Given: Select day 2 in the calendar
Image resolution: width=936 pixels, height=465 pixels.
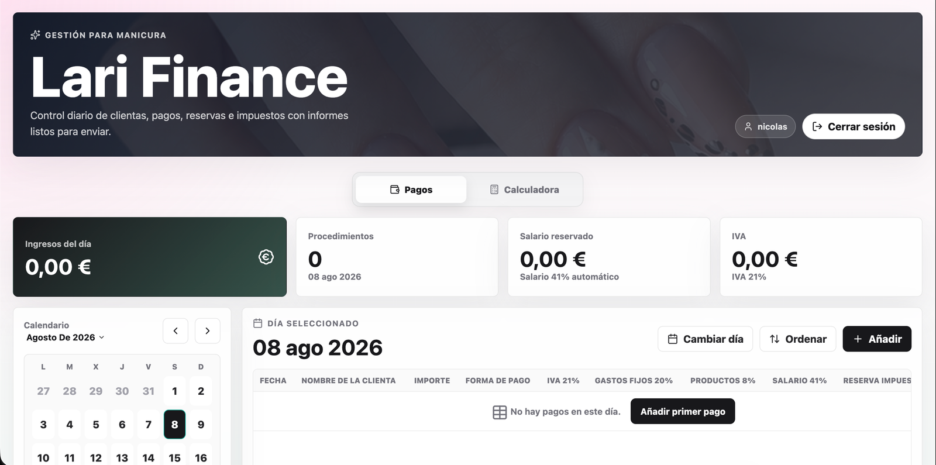Looking at the screenshot, I should [x=201, y=391].
